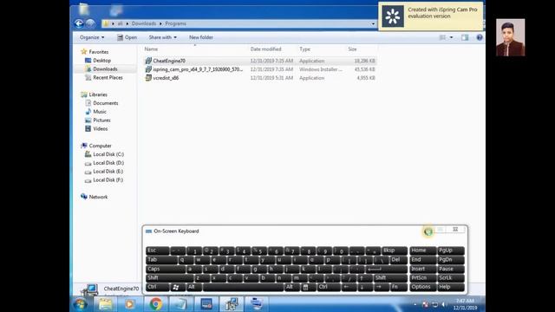Image resolution: width=555 pixels, height=312 pixels.
Task: Open the Pictures library
Action: tap(101, 120)
